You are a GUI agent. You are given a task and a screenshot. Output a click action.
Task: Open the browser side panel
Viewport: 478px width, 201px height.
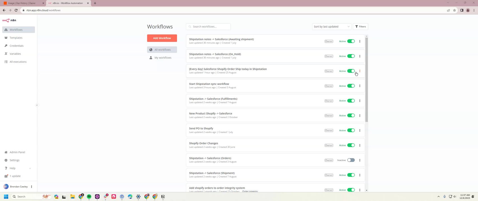[x=462, y=10]
